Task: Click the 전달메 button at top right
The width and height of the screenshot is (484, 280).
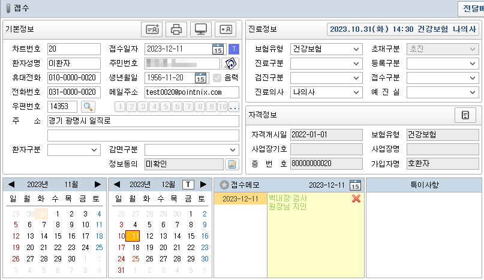Action: (470, 8)
